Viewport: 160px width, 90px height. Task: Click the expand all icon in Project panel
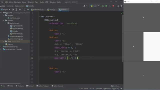tap(16, 9)
